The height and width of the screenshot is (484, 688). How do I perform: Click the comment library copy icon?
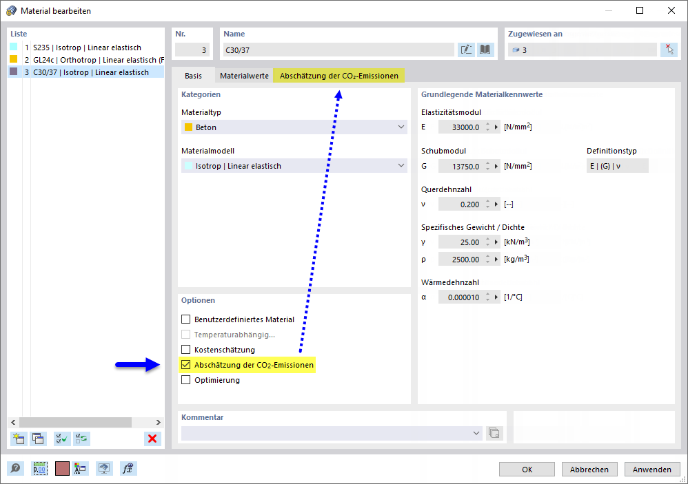pyautogui.click(x=494, y=433)
